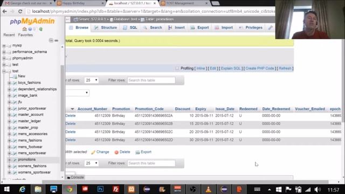
Task: Open the SQL tab
Action: [x=130, y=27]
